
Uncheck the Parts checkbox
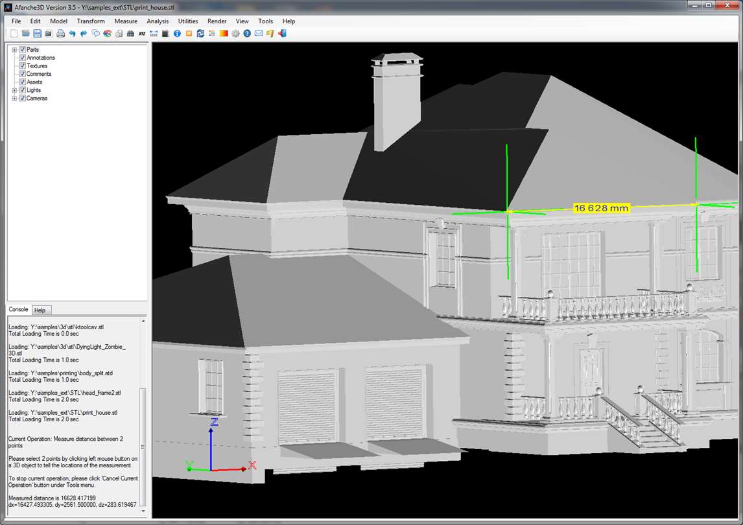tap(22, 49)
